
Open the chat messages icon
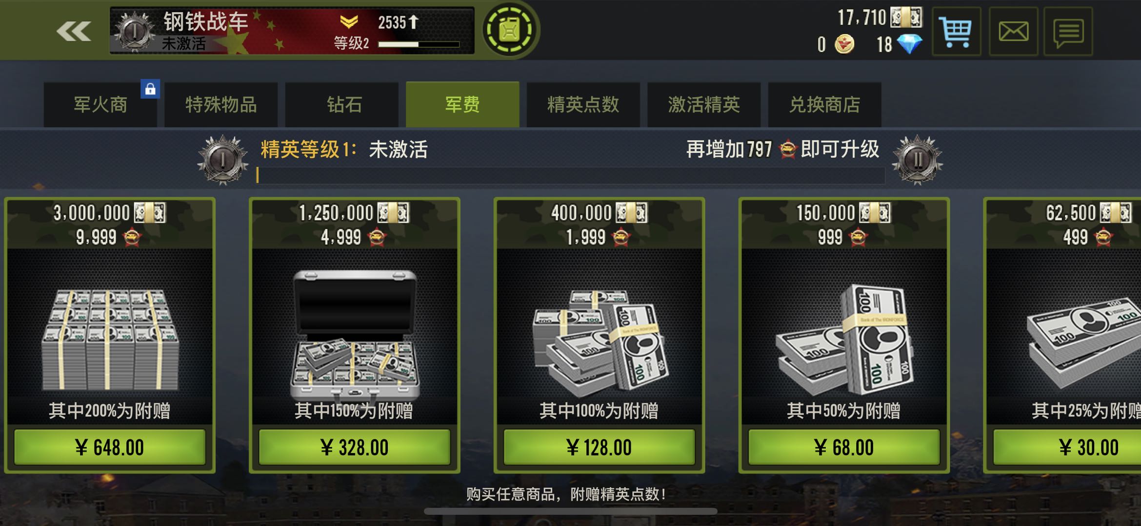click(x=1068, y=32)
